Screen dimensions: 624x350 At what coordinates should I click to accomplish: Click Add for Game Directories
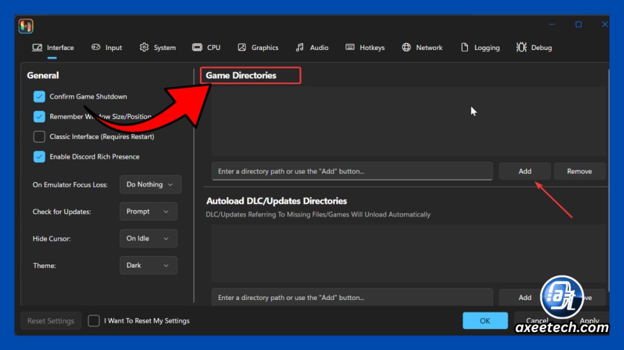[x=525, y=171]
